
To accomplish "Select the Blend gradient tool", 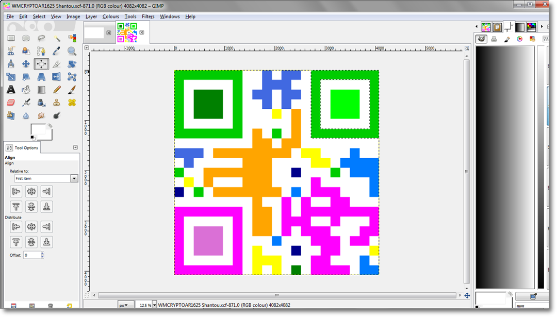I will (x=41, y=90).
